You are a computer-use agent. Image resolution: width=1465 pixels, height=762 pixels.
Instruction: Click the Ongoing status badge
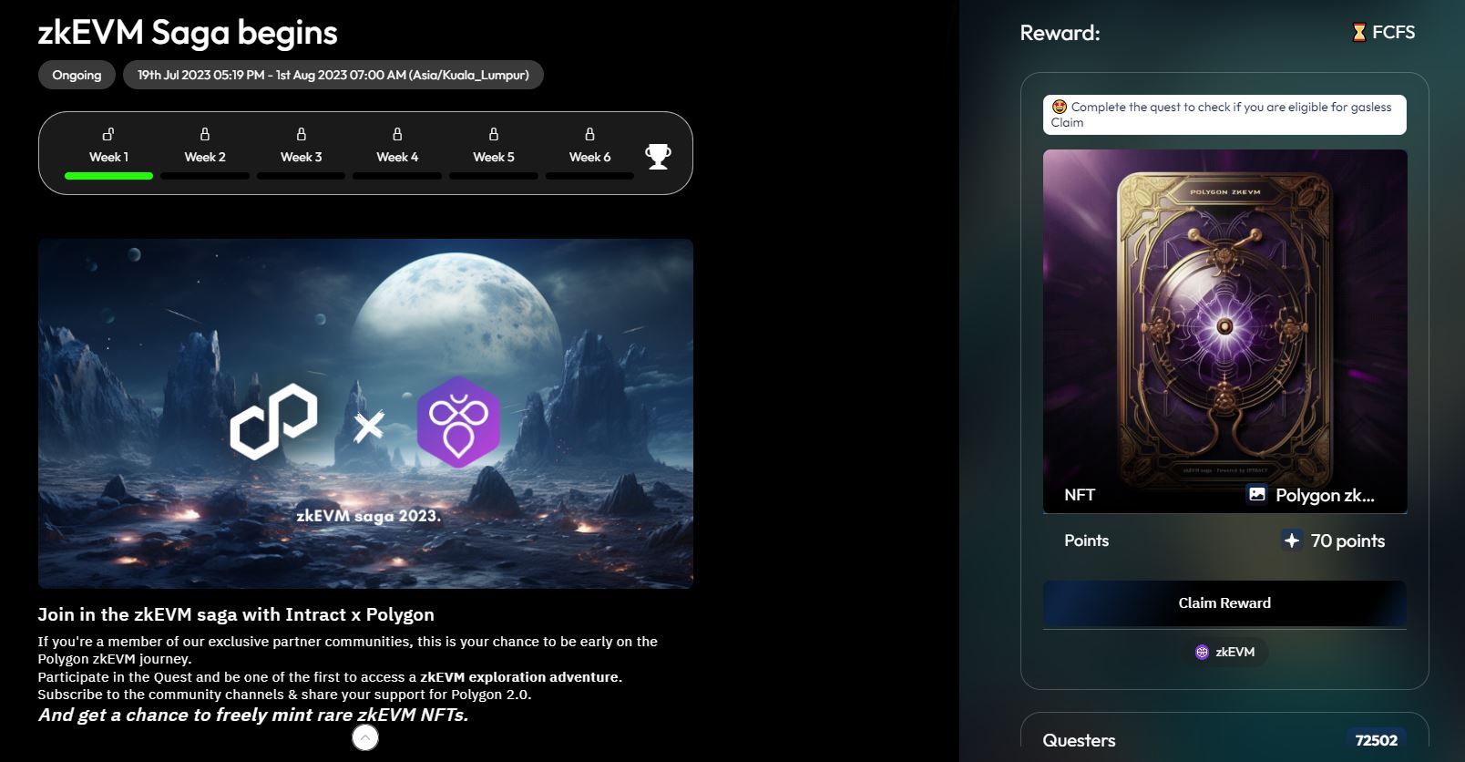tap(77, 75)
